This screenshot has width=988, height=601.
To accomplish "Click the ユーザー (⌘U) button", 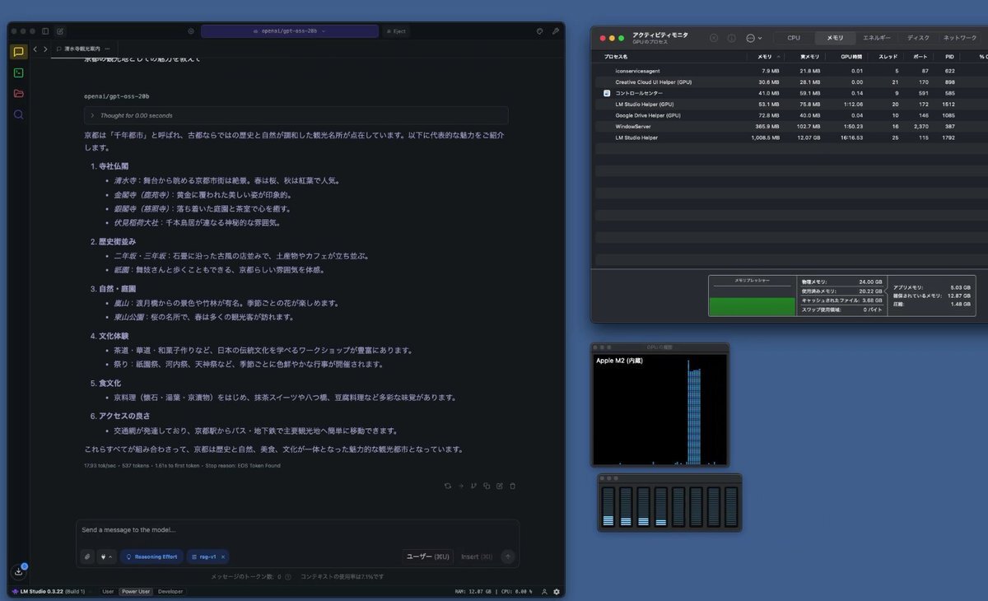I will tap(429, 557).
